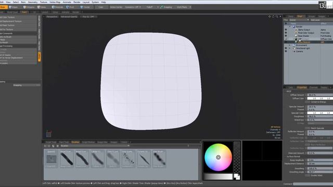333x187 pixels.
Task: Collapse the Render tree item
Action: click(290, 26)
